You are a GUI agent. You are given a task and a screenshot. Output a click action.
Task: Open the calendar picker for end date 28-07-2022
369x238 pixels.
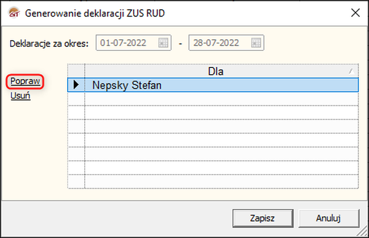[x=256, y=43]
